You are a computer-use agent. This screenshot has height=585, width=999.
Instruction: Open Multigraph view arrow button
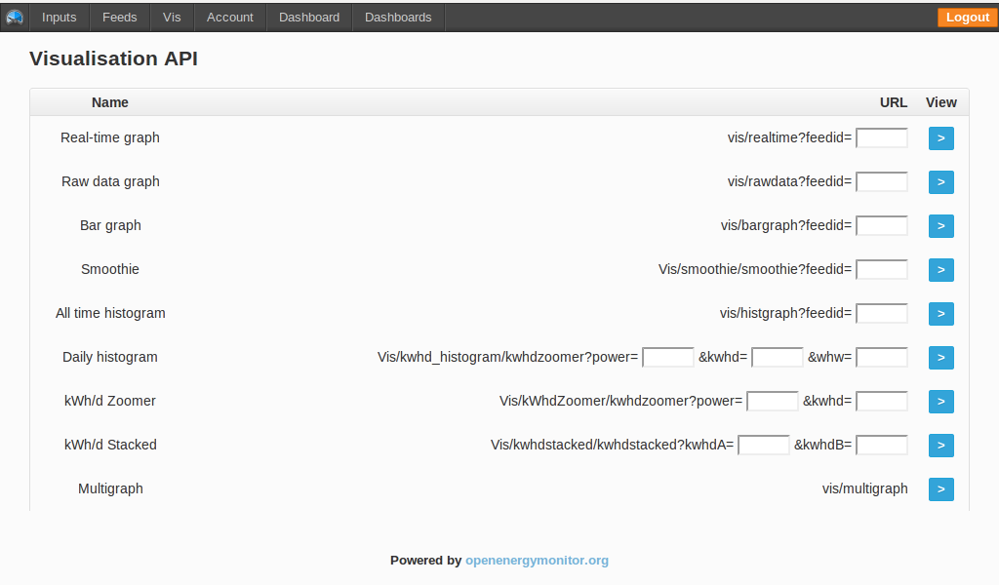tap(940, 489)
